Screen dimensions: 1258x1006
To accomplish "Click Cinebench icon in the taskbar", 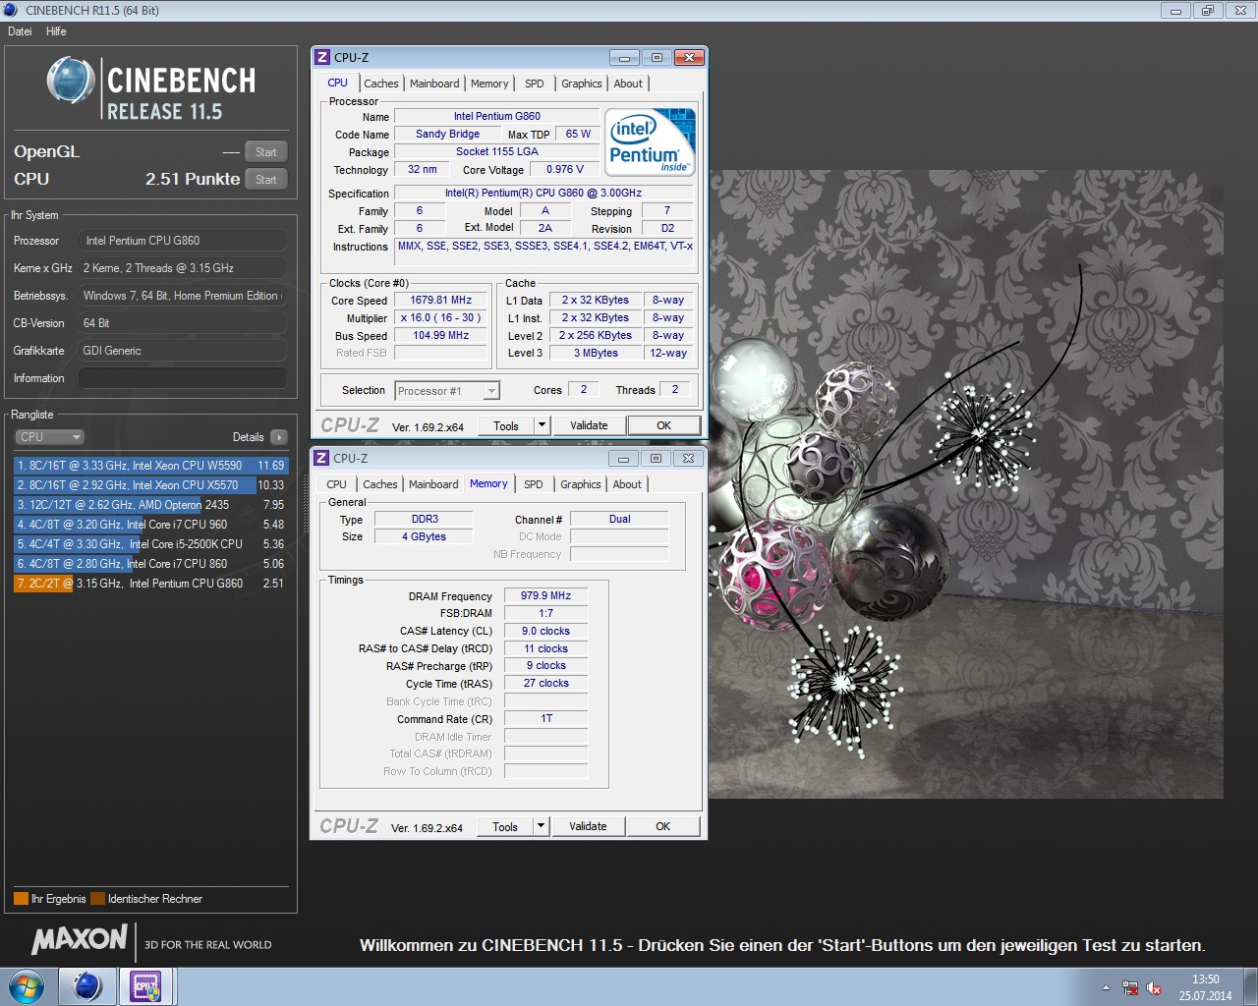I will tap(87, 986).
